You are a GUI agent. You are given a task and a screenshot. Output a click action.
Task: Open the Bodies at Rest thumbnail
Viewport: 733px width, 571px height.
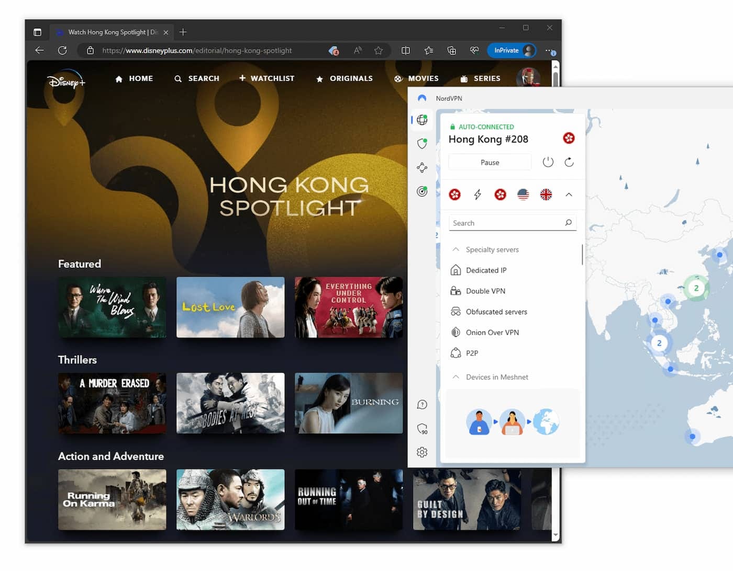pos(230,403)
